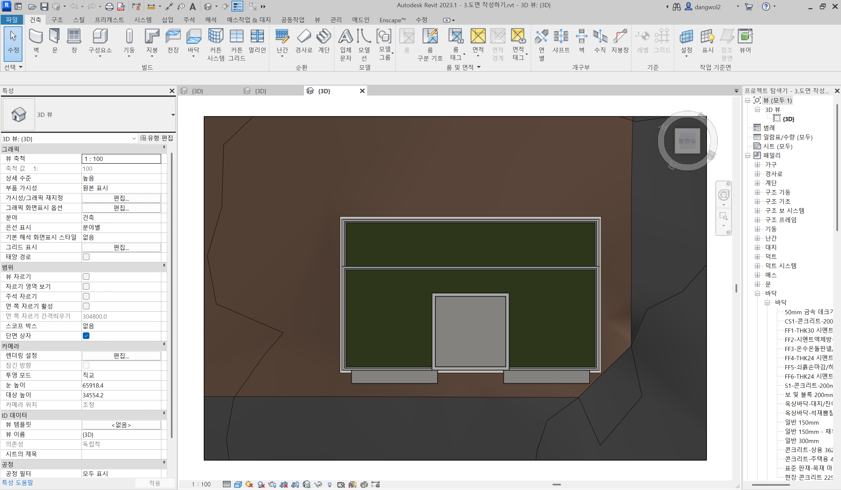Enable the 태양 경로 checkbox

pyautogui.click(x=86, y=257)
